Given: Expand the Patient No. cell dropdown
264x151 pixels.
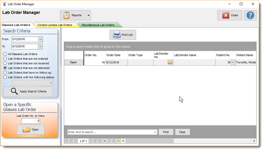Looking at the screenshot, I should tap(233, 62).
